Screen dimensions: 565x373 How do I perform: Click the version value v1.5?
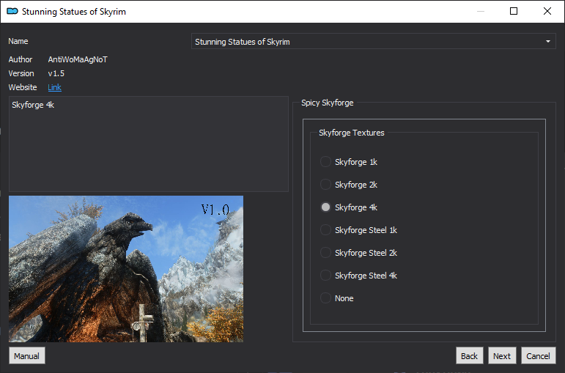[x=56, y=73]
